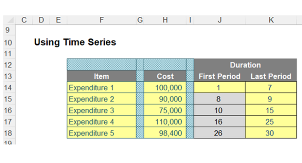Click the Last Period value 25
The height and width of the screenshot is (163, 302).
(271, 122)
